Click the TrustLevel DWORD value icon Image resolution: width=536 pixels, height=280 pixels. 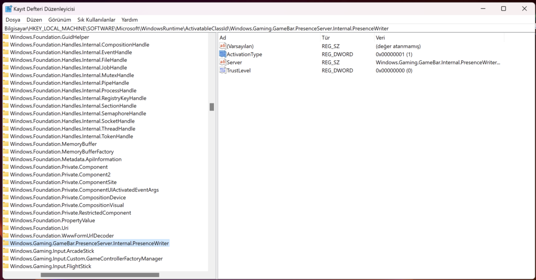[223, 70]
